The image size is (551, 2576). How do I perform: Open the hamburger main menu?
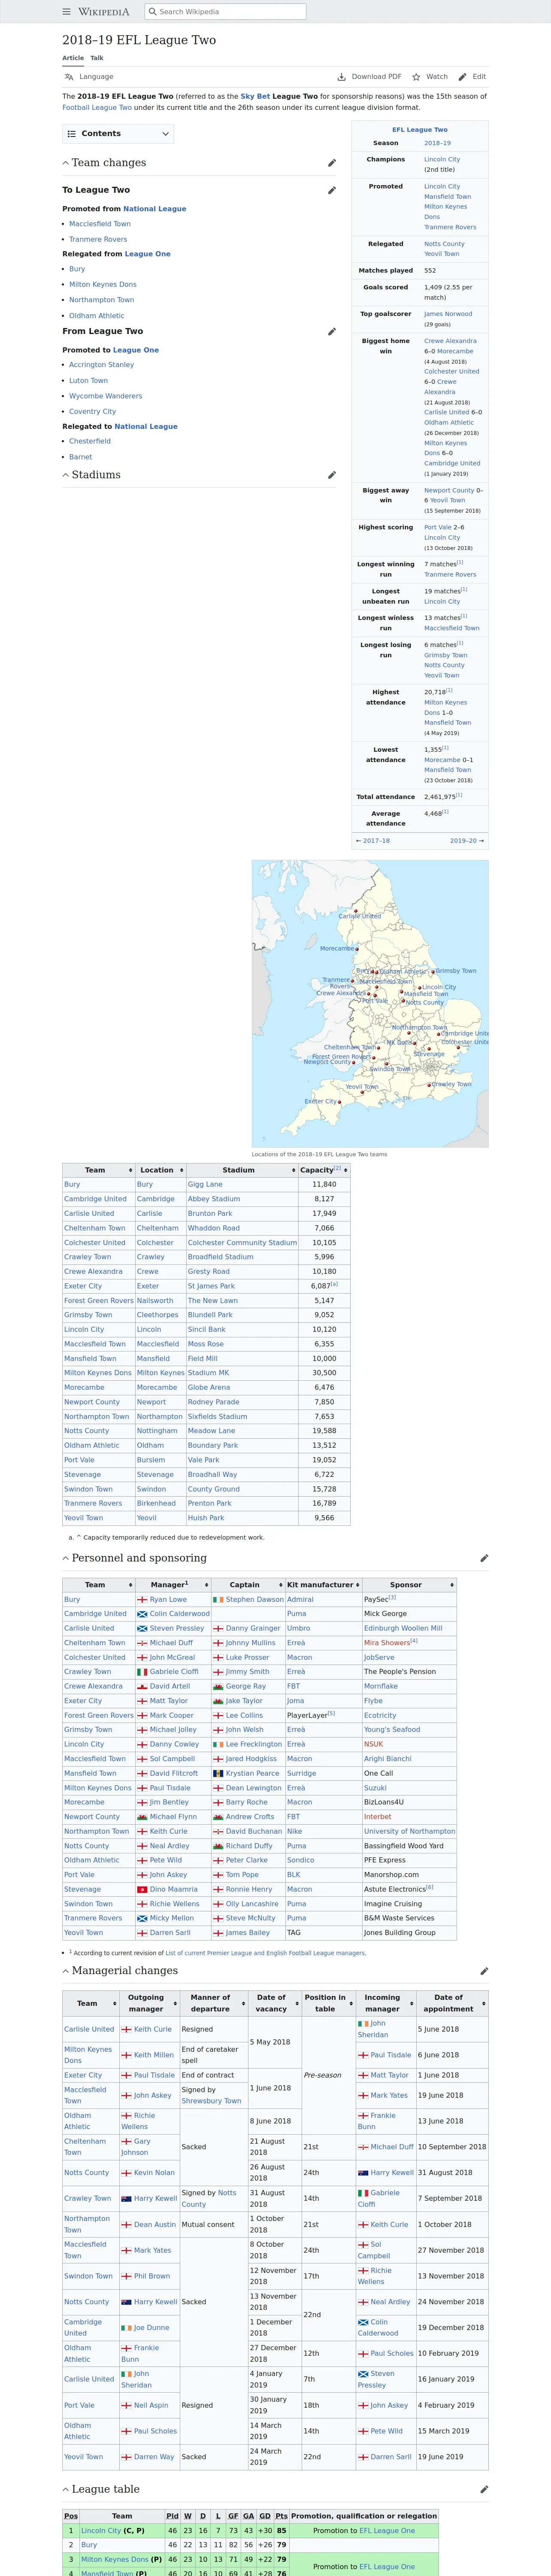point(67,12)
